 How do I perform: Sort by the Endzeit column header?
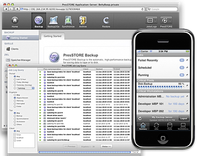[121, 69]
